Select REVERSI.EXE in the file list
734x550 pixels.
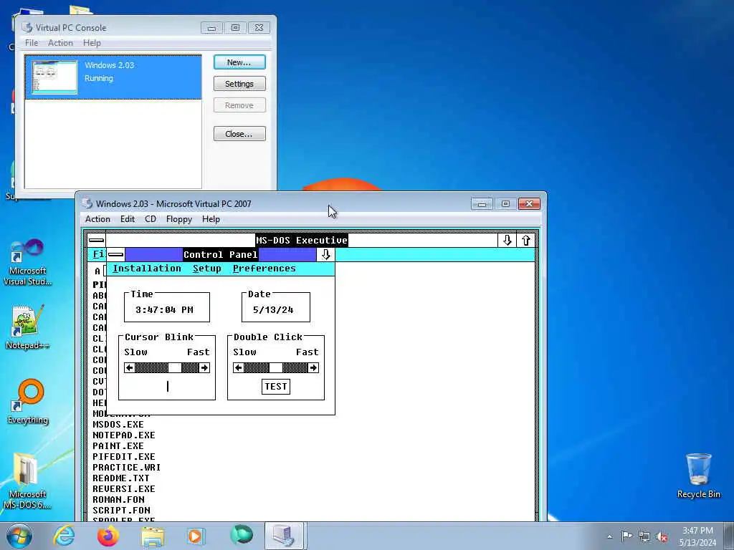tap(123, 488)
